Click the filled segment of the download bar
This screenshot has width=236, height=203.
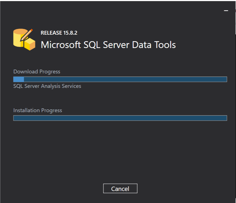(19, 79)
